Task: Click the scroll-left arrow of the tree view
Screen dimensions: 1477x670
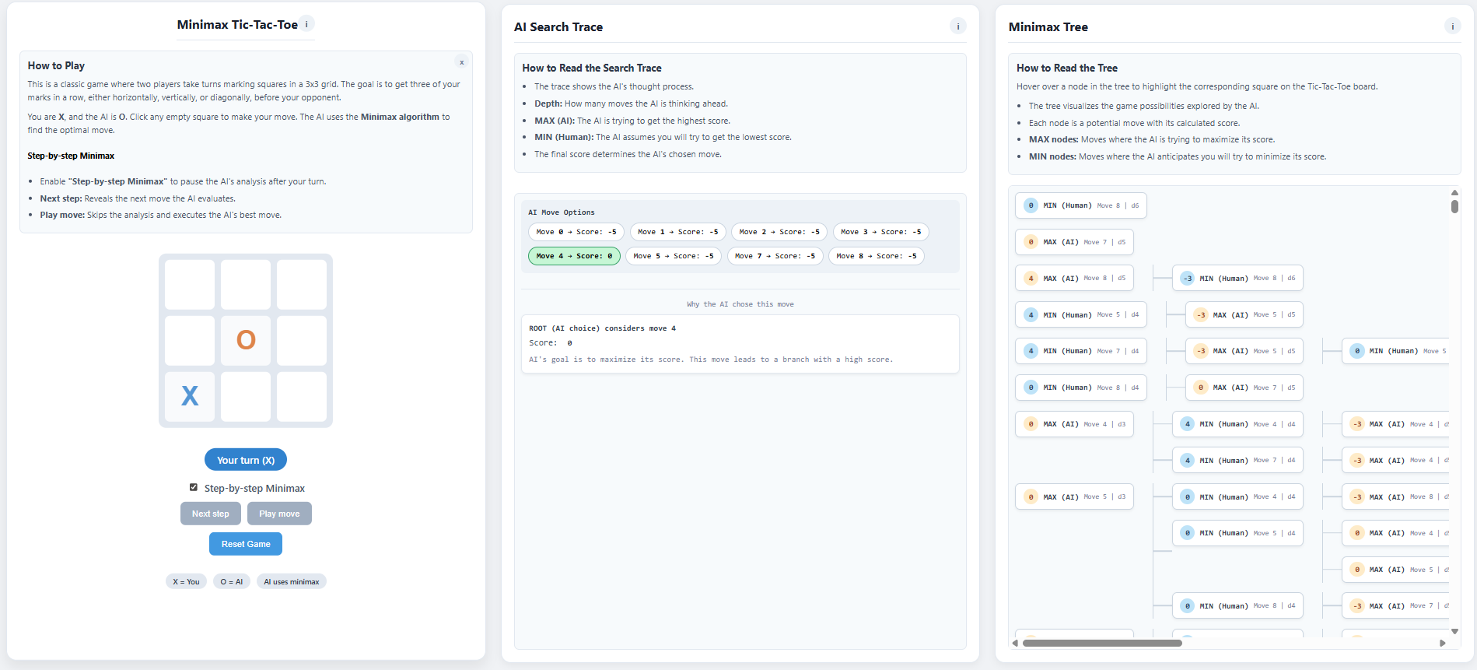Action: click(x=1015, y=643)
